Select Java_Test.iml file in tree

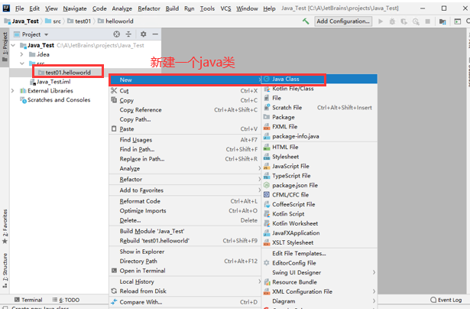click(x=50, y=82)
